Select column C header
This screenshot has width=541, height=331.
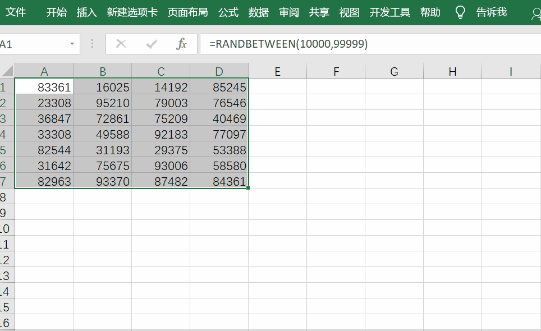(161, 71)
